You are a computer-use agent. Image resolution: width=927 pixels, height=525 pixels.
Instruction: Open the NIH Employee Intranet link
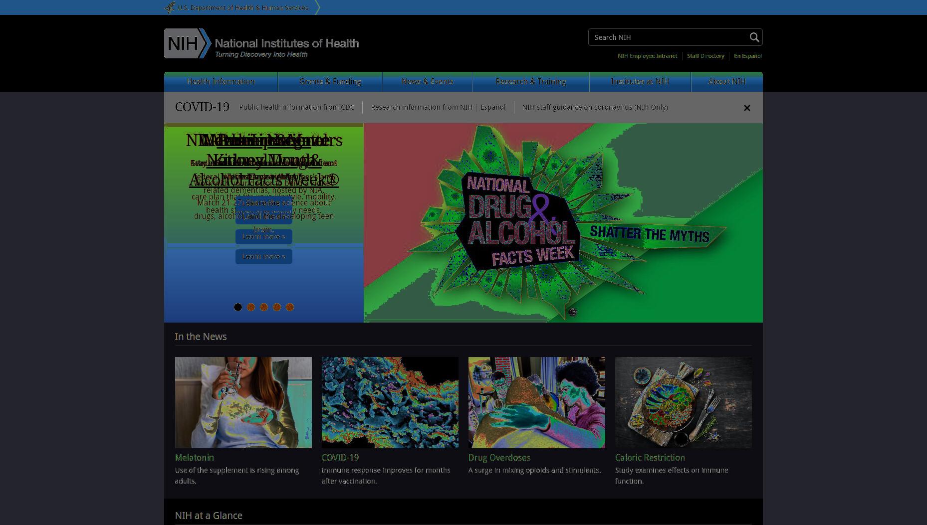(x=647, y=56)
